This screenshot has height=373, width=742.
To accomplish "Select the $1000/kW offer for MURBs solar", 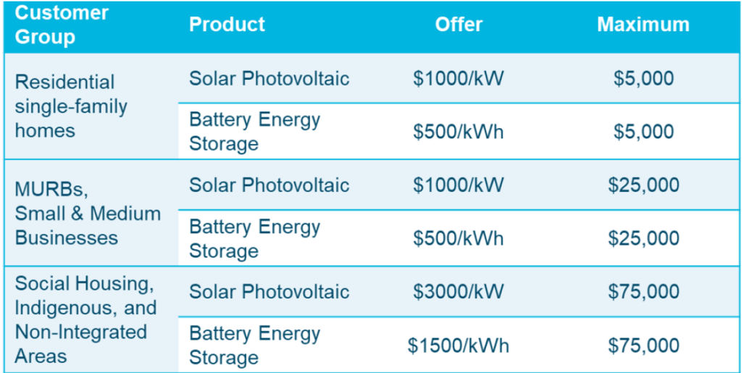I will (459, 185).
